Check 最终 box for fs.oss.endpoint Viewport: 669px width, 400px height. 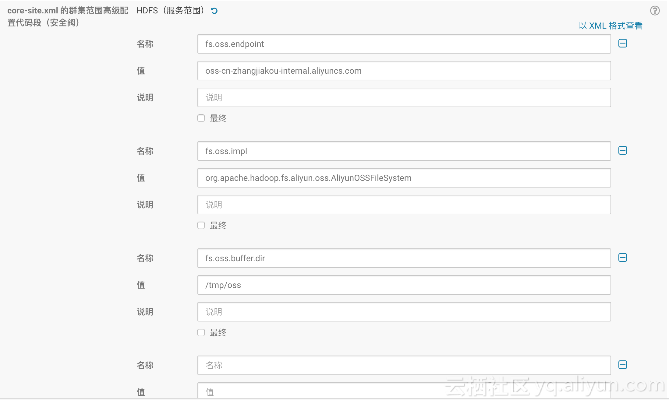201,118
